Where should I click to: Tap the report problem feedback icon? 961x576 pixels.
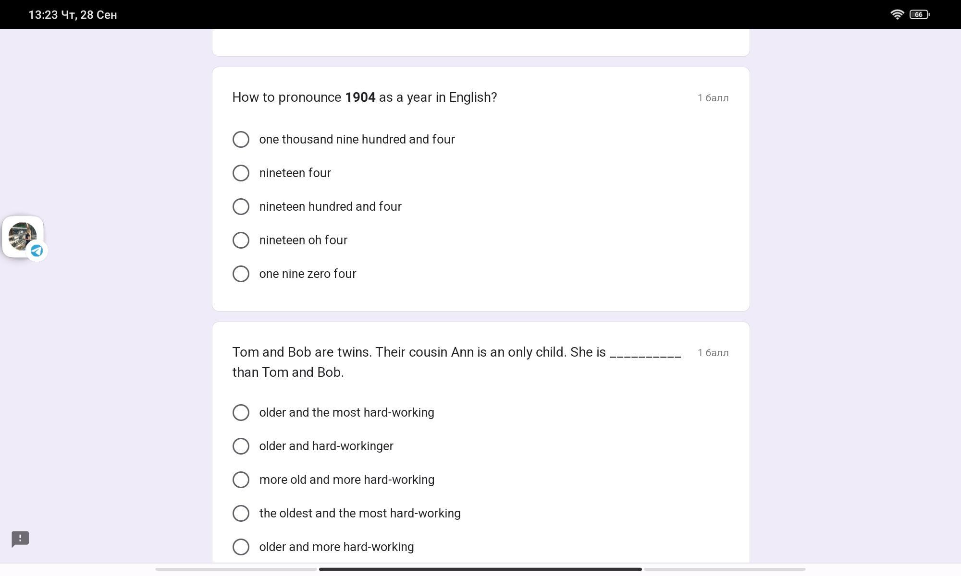[x=20, y=539]
